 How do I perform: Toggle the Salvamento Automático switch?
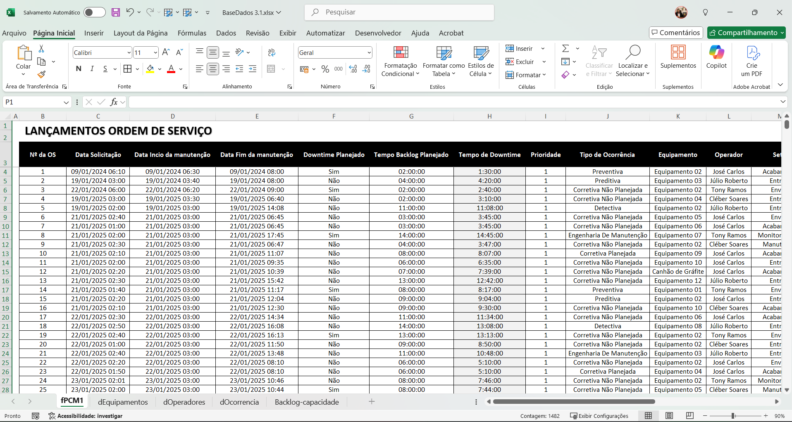[94, 12]
